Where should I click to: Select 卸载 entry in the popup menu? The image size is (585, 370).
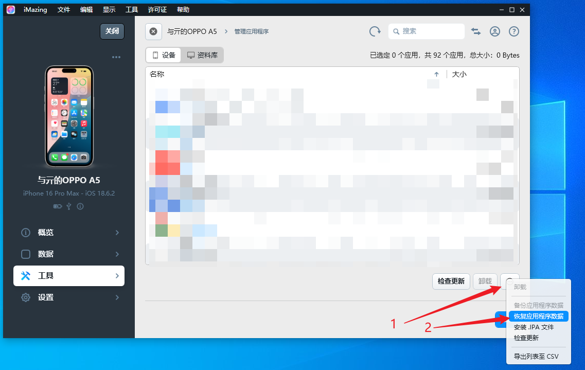tap(520, 287)
